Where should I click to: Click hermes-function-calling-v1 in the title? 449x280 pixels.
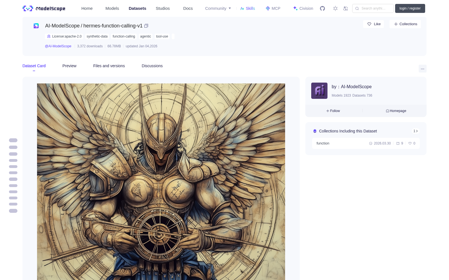[113, 26]
